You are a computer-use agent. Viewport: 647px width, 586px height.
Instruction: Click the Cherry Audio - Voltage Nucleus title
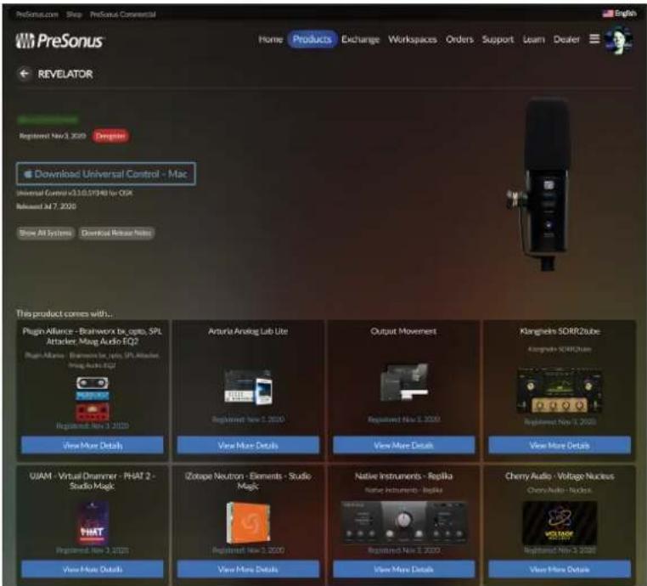(x=560, y=476)
